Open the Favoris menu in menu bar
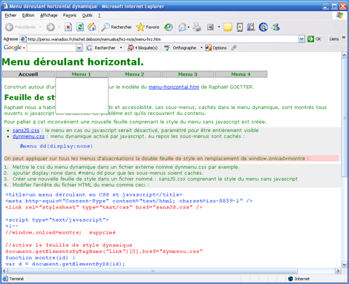Image resolution: width=349 pixels, height=284 pixels. click(70, 16)
